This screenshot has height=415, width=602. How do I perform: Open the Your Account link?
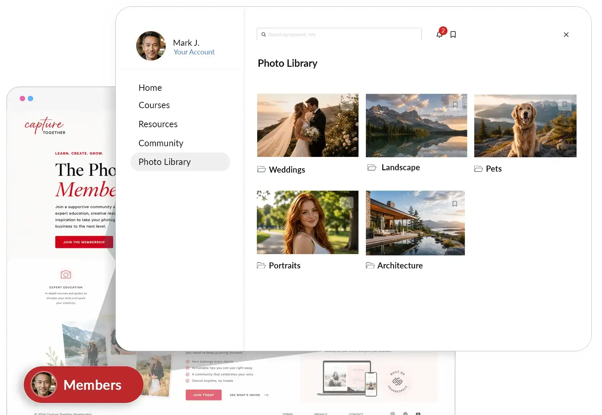194,52
